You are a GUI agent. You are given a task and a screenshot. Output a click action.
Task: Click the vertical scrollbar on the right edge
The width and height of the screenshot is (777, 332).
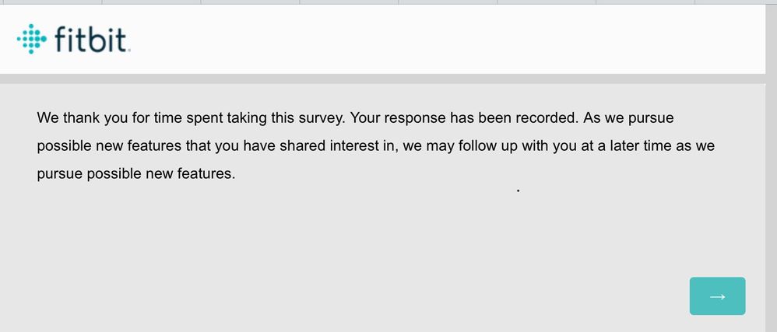click(771, 168)
